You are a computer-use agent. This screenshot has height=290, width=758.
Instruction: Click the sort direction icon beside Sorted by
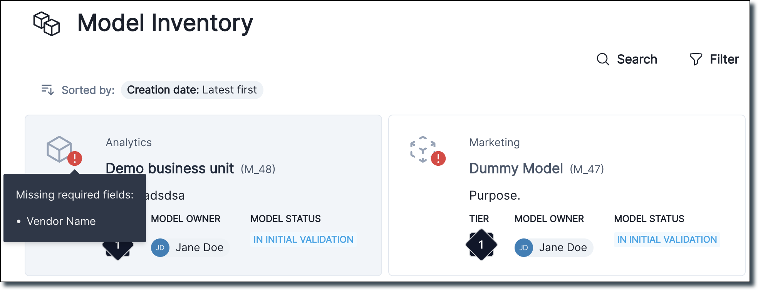tap(48, 90)
